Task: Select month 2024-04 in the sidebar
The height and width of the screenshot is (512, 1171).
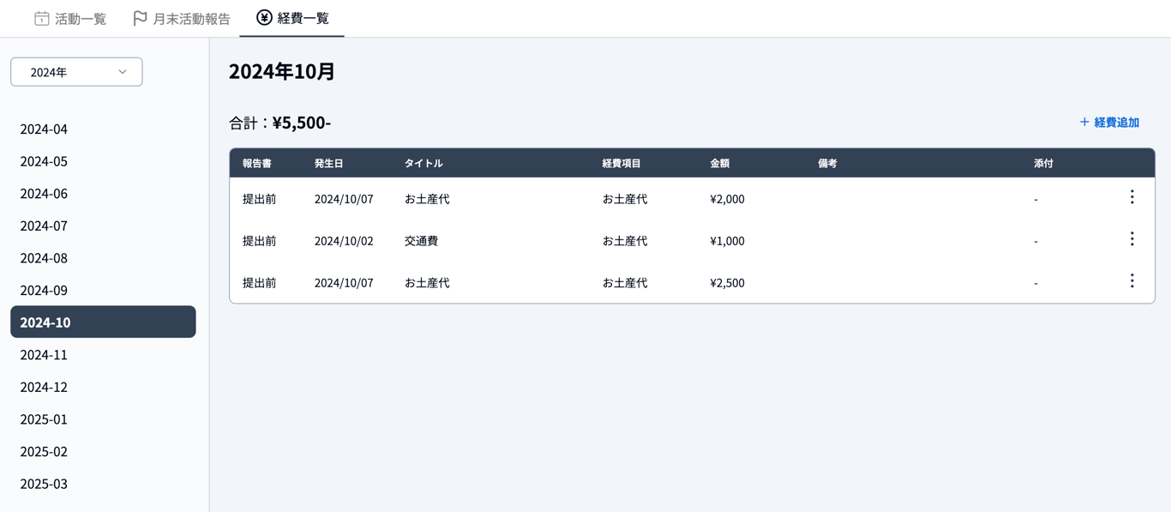Action: click(44, 129)
